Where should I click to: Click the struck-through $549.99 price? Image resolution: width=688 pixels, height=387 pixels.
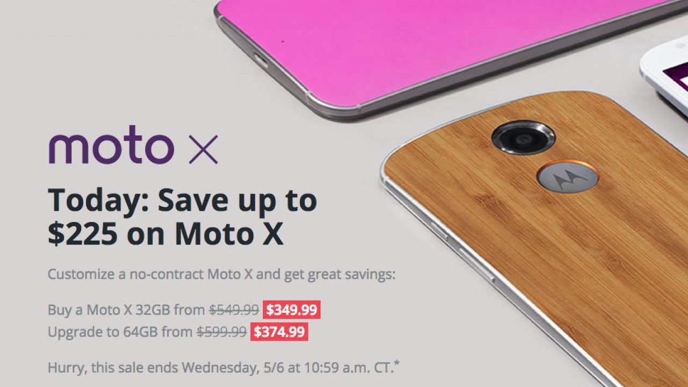pos(234,310)
